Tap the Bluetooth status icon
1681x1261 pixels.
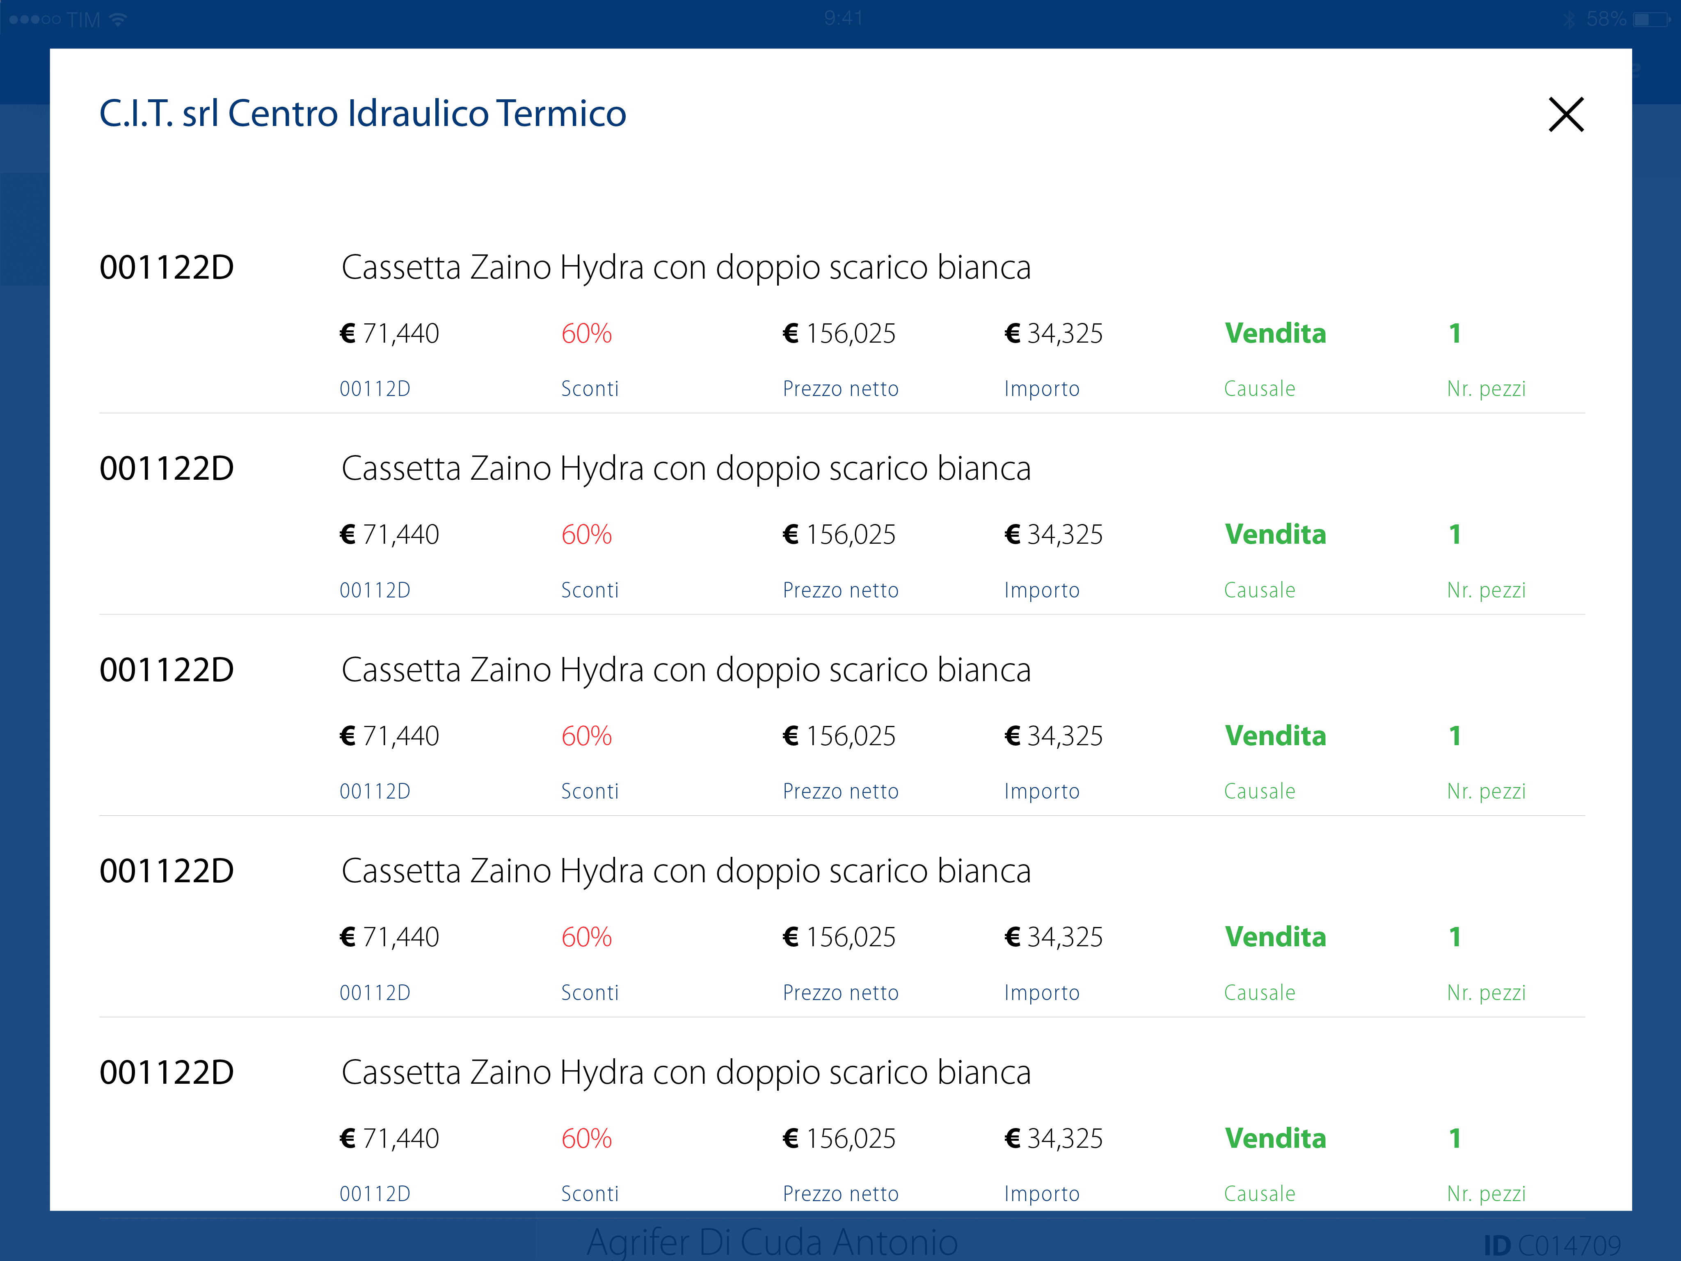tap(1569, 19)
